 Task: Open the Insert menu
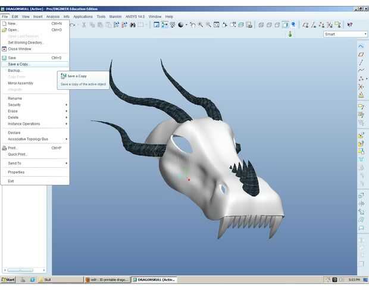37,17
